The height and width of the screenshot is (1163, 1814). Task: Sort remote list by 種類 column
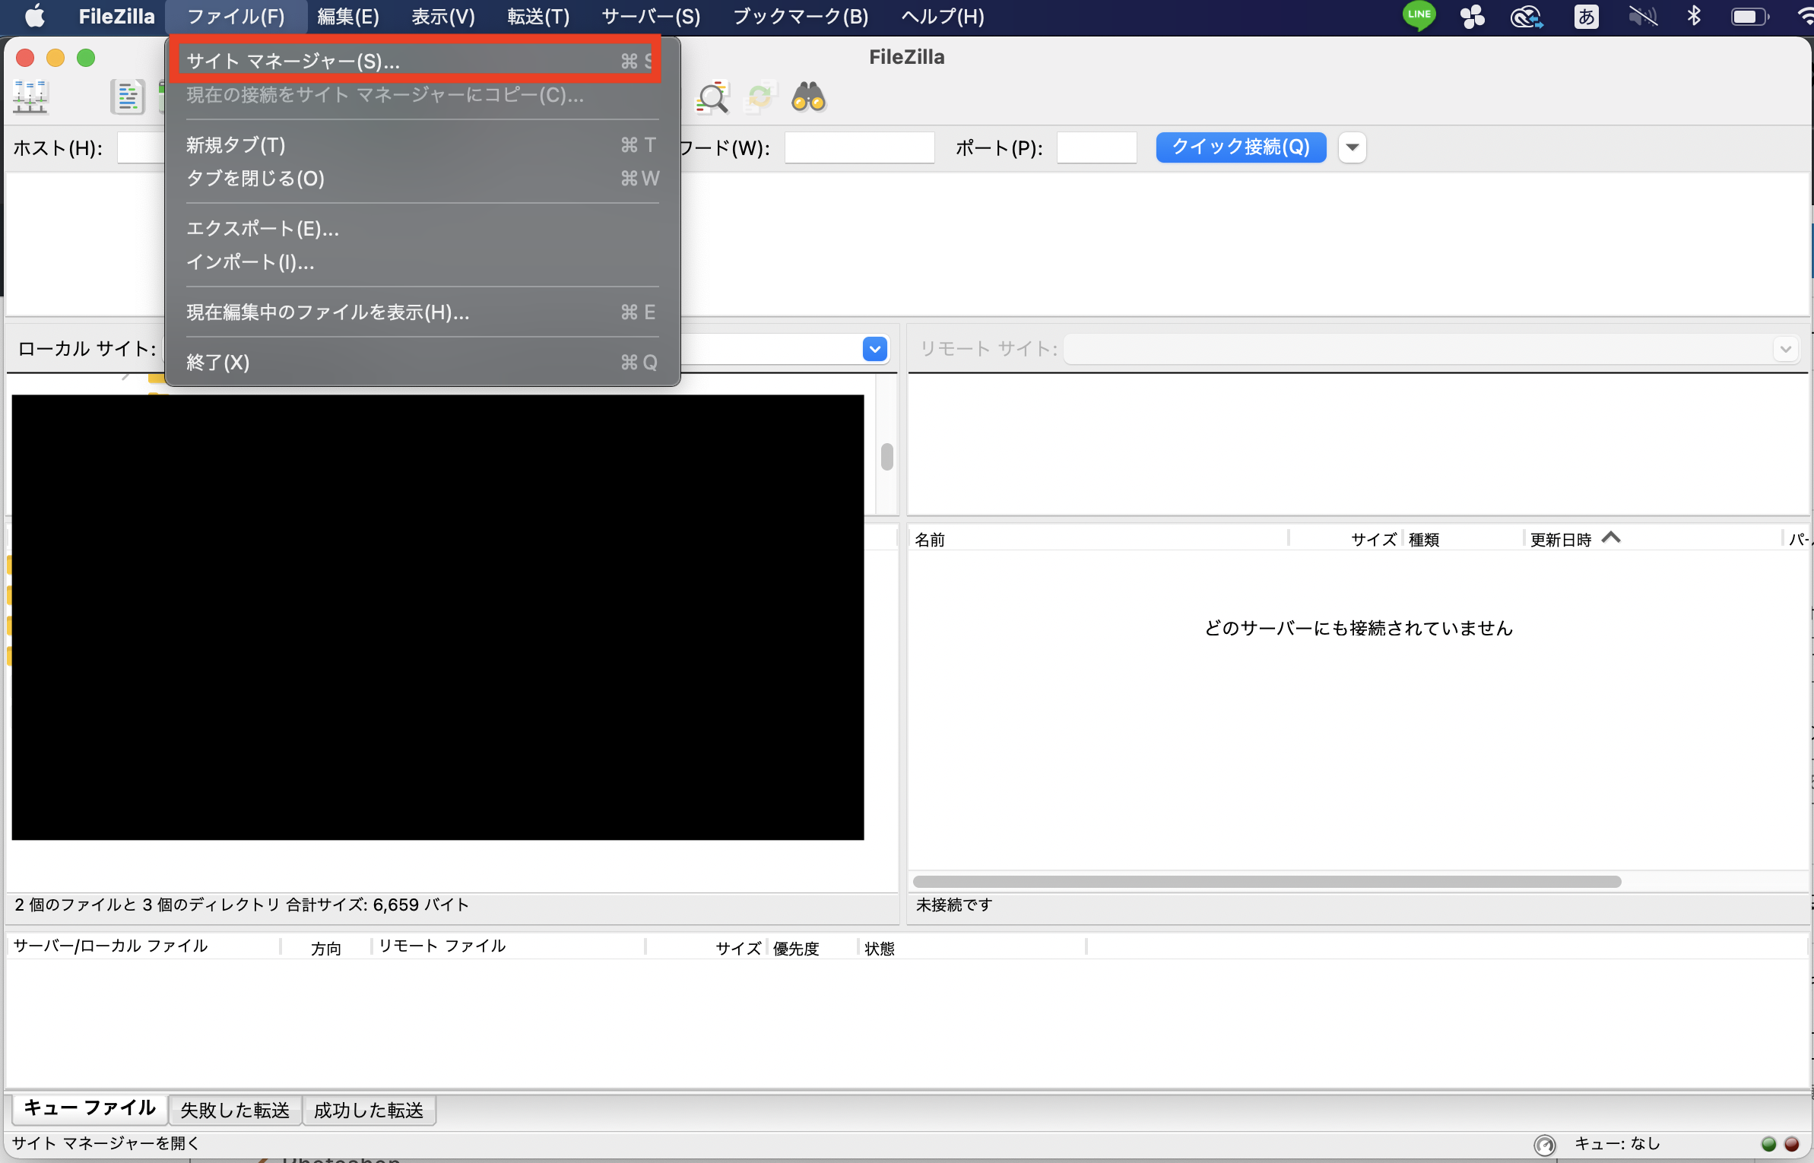[1463, 539]
